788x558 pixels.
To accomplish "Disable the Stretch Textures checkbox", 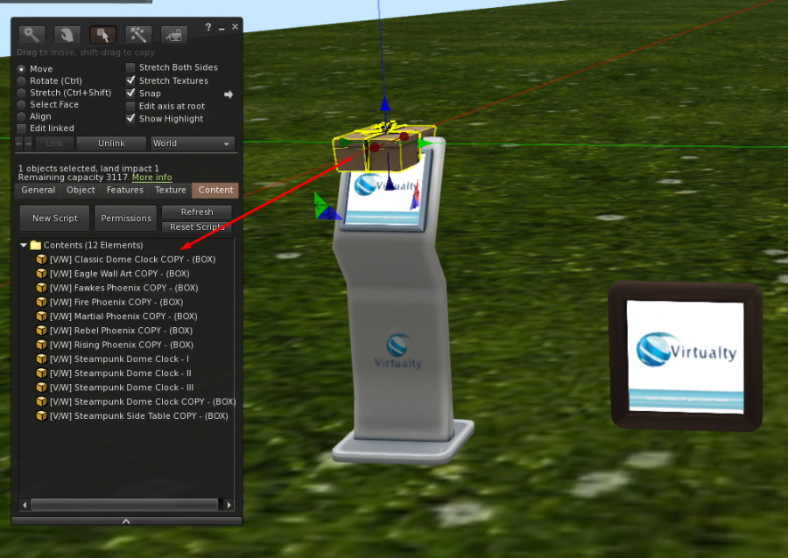I will click(x=131, y=80).
